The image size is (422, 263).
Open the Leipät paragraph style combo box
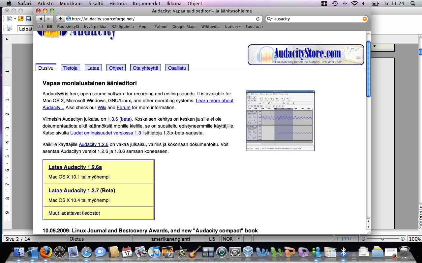tap(25, 29)
